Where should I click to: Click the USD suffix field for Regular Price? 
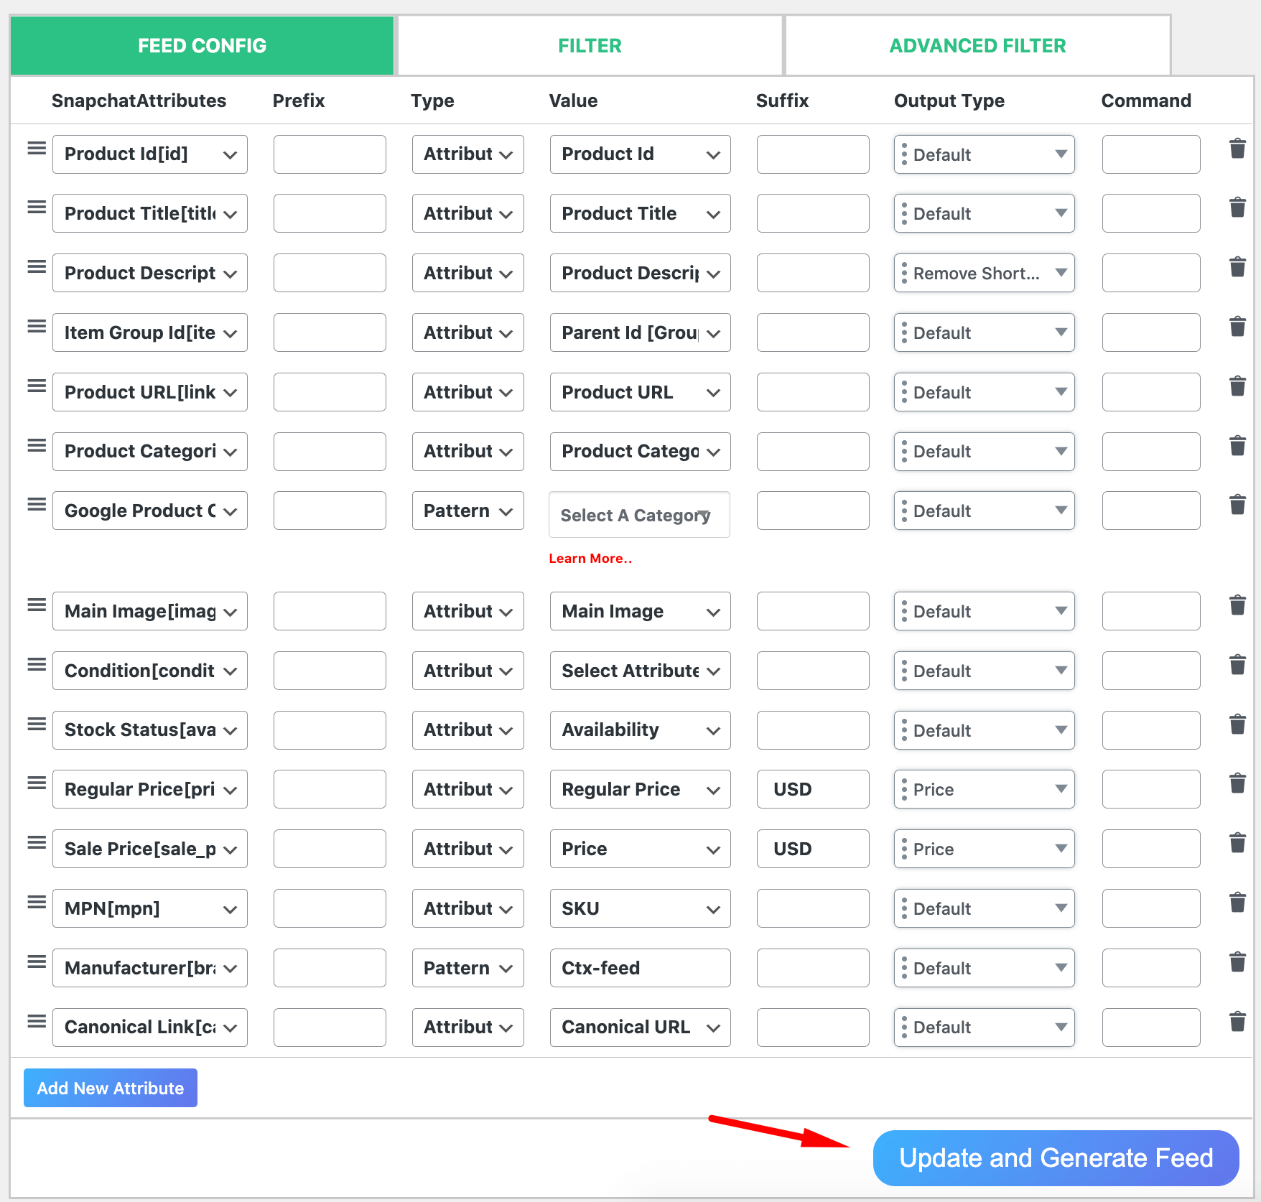[x=812, y=788]
